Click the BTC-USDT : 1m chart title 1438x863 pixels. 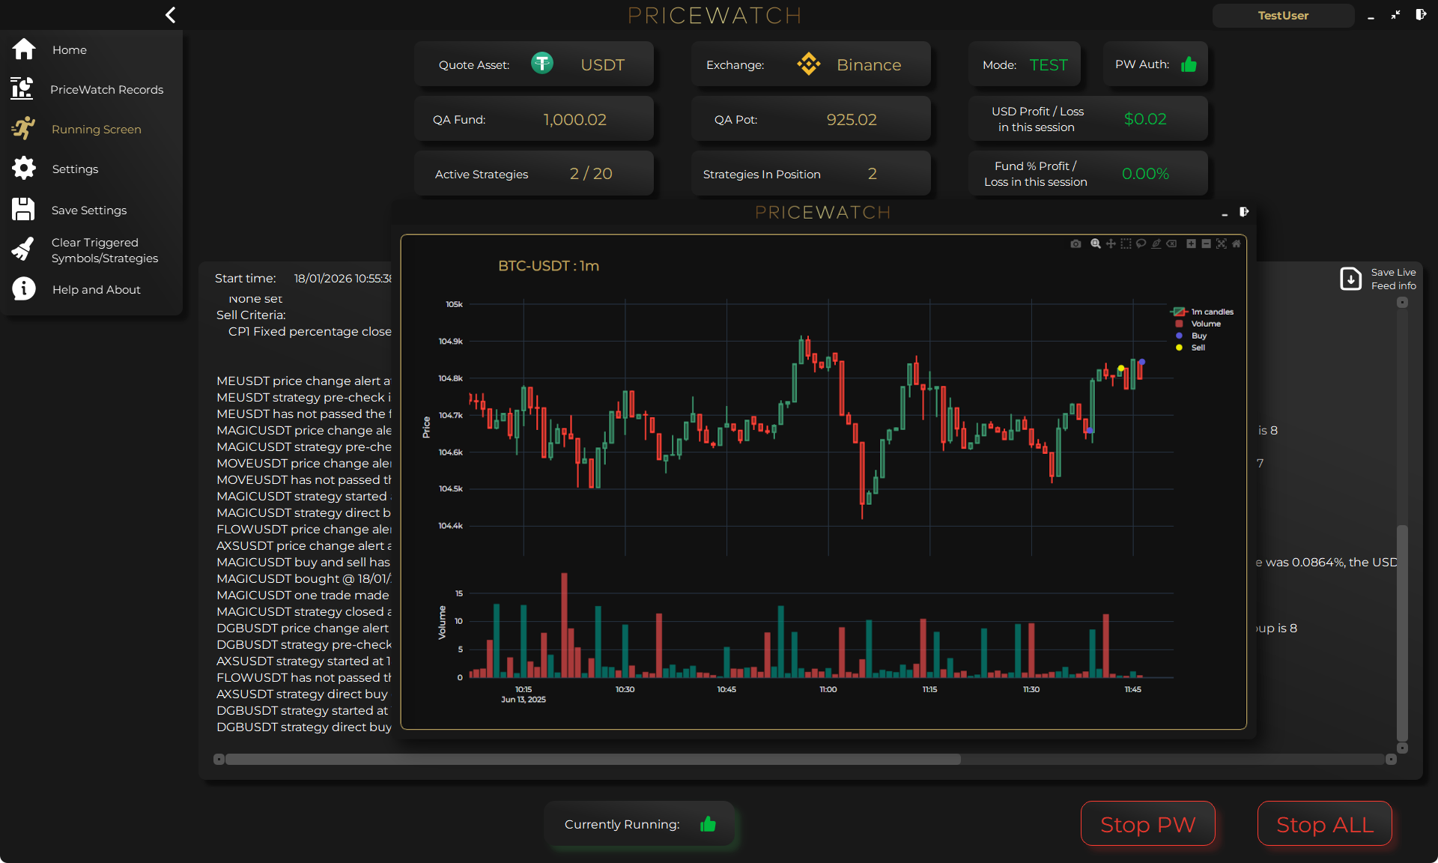(x=548, y=265)
